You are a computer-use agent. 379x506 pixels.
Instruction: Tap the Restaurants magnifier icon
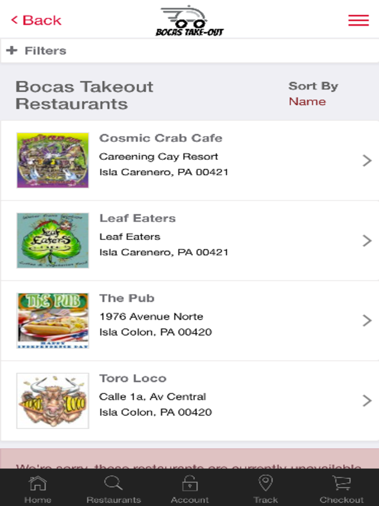click(113, 483)
